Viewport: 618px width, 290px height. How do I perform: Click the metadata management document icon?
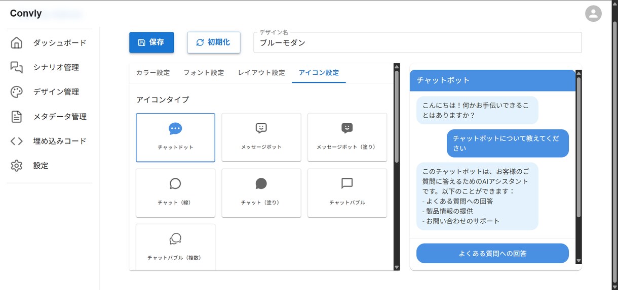(x=17, y=117)
